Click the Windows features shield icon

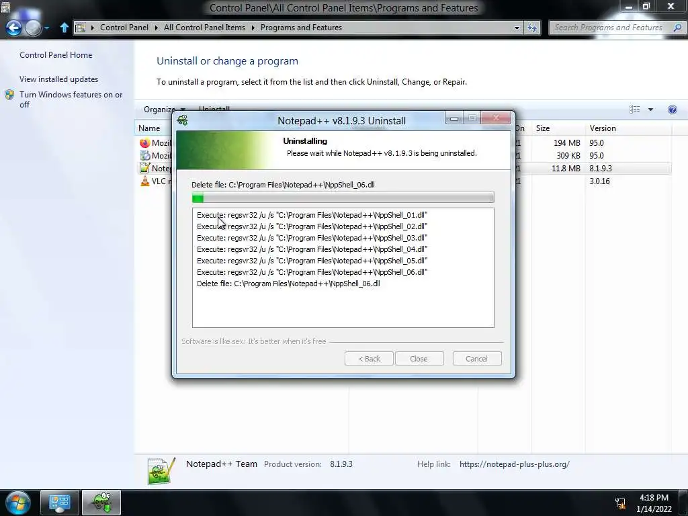(x=9, y=95)
